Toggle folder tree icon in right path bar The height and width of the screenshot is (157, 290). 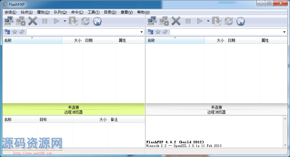[151, 32]
